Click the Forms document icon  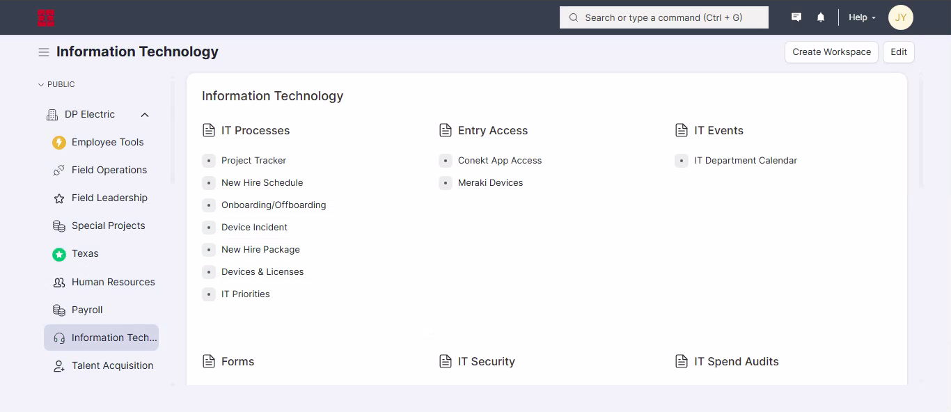click(209, 361)
